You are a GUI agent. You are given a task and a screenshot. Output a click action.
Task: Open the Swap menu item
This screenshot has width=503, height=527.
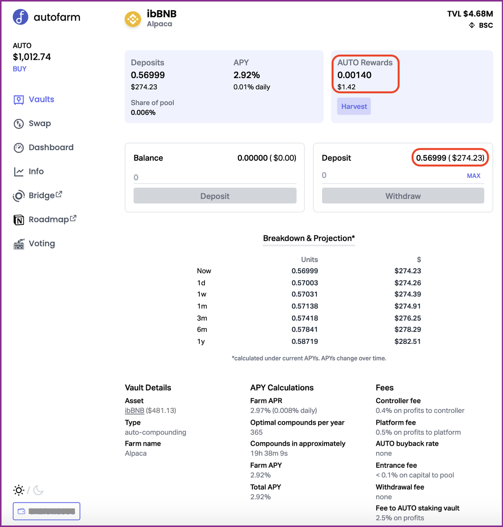tap(40, 124)
